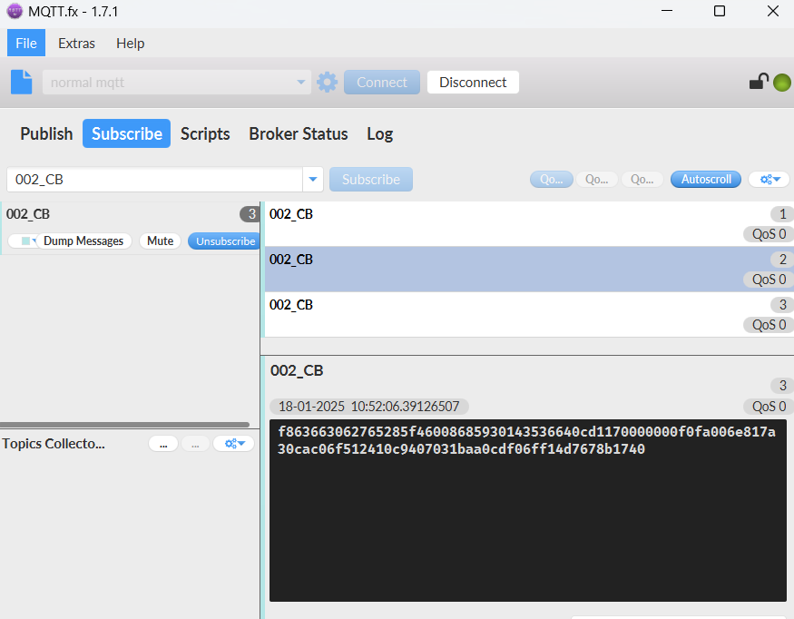The image size is (794, 619).
Task: Click the Connect button
Action: click(x=382, y=82)
